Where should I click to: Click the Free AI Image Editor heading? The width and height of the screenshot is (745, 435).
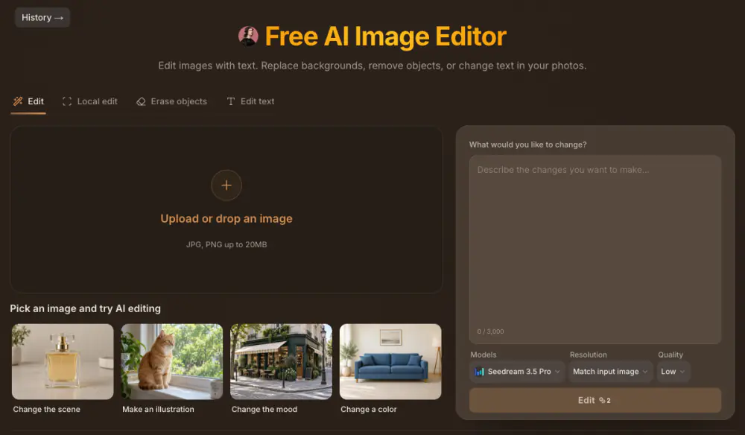(x=385, y=36)
